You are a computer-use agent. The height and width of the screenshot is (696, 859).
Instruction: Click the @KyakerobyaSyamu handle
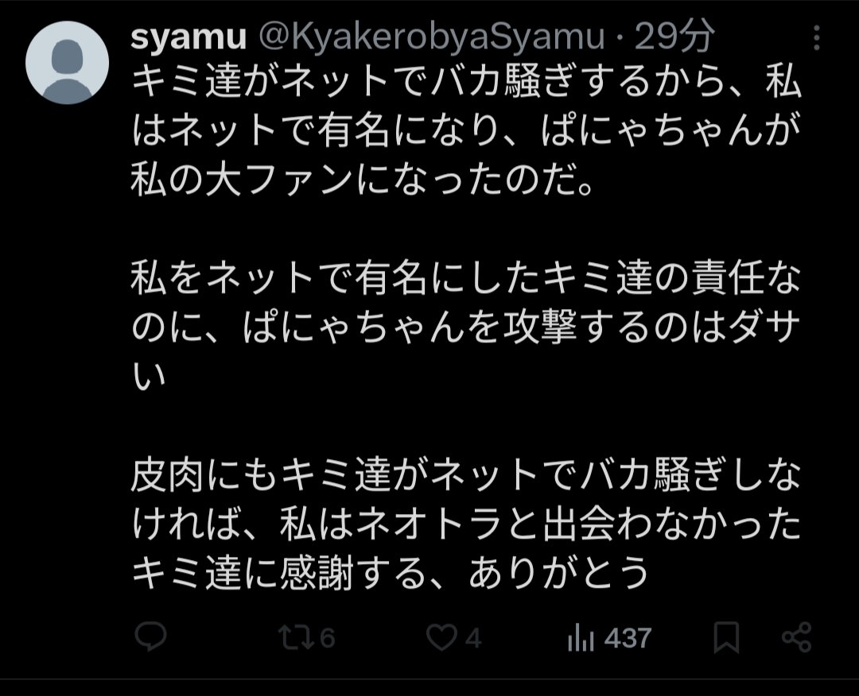tap(421, 37)
